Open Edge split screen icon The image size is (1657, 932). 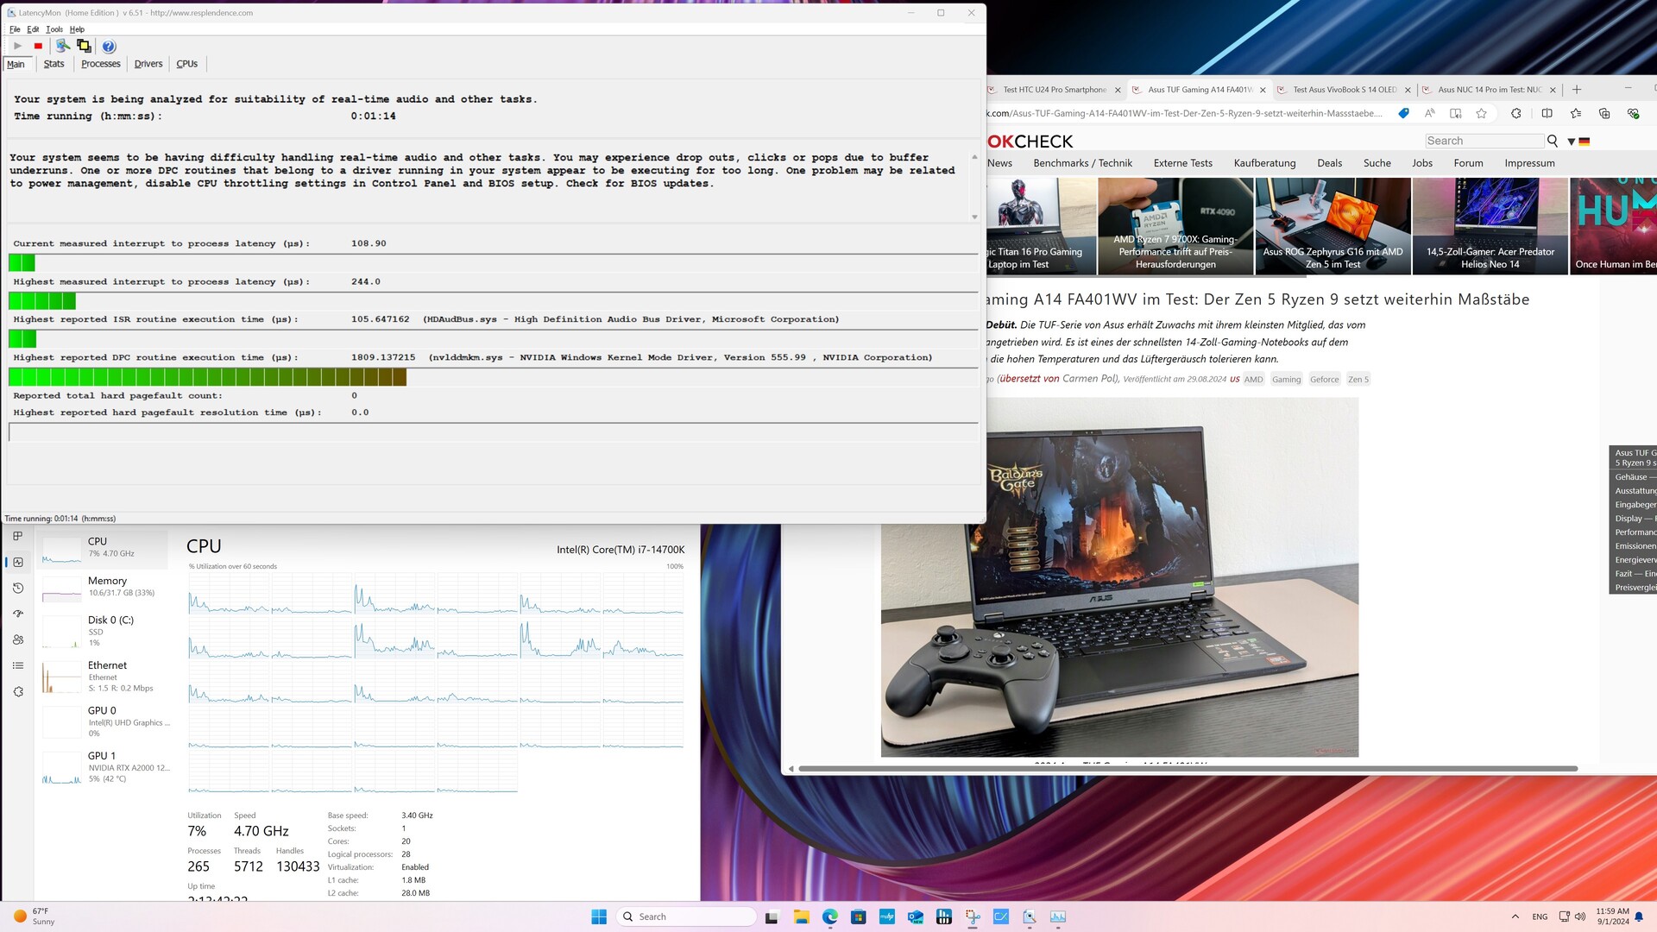click(1547, 114)
